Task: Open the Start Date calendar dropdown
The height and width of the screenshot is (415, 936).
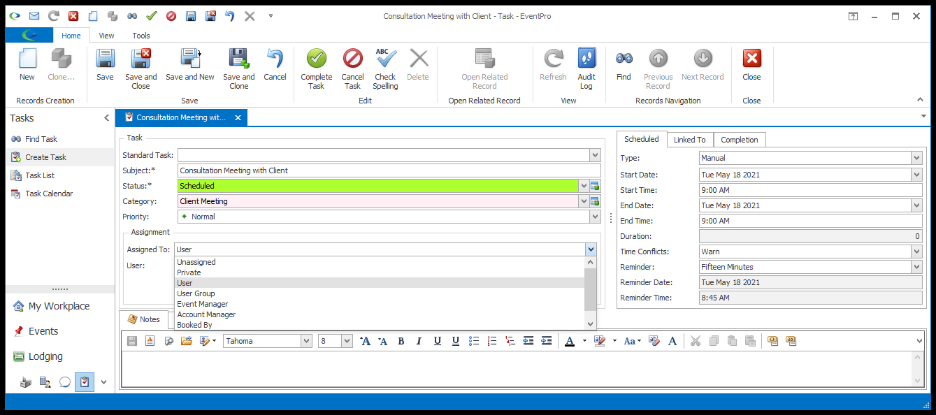Action: pyautogui.click(x=916, y=175)
